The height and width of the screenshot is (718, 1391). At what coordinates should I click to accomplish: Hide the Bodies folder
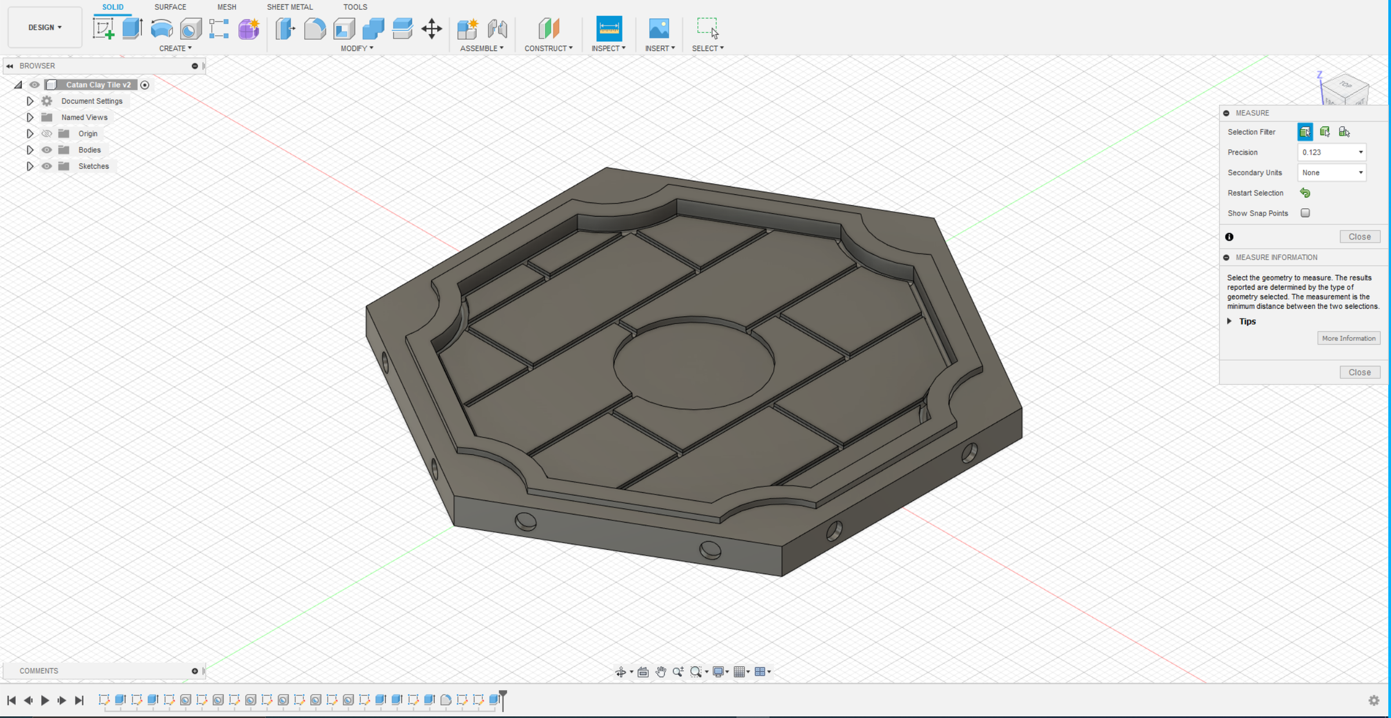(46, 150)
